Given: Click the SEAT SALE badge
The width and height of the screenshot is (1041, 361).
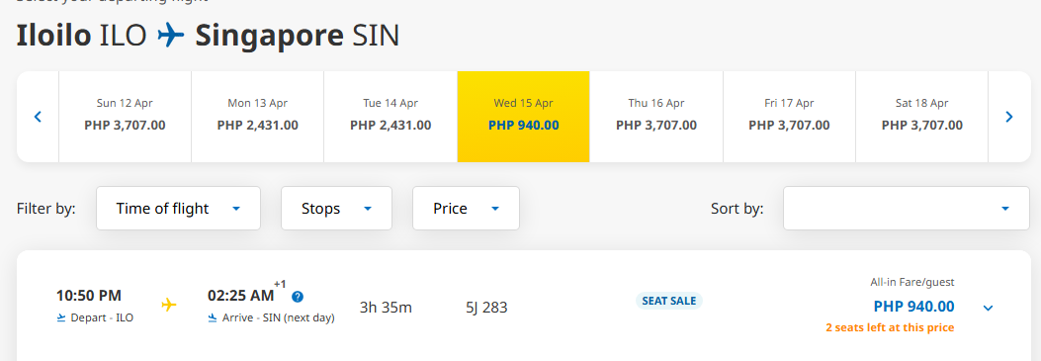Looking at the screenshot, I should (x=669, y=301).
